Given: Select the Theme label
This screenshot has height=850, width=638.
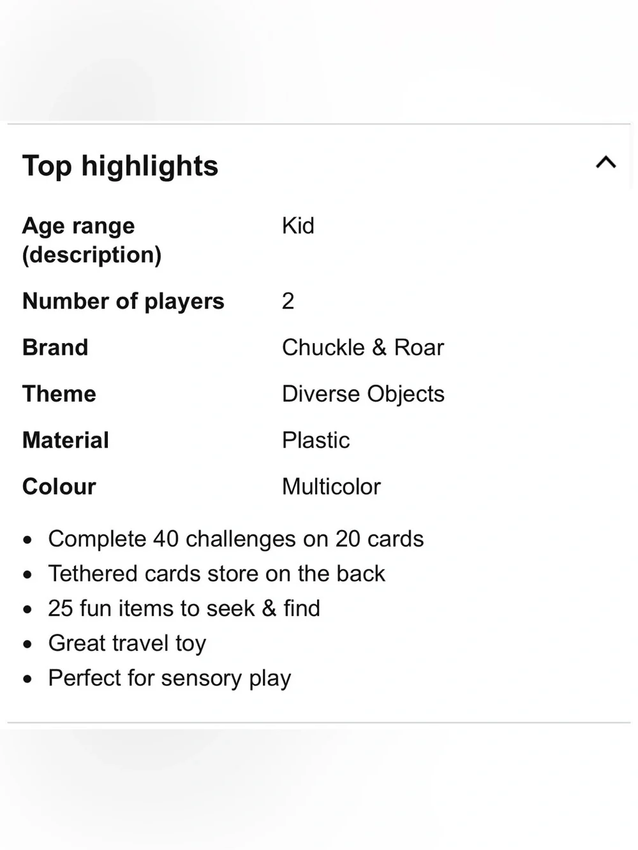Looking at the screenshot, I should tap(59, 394).
